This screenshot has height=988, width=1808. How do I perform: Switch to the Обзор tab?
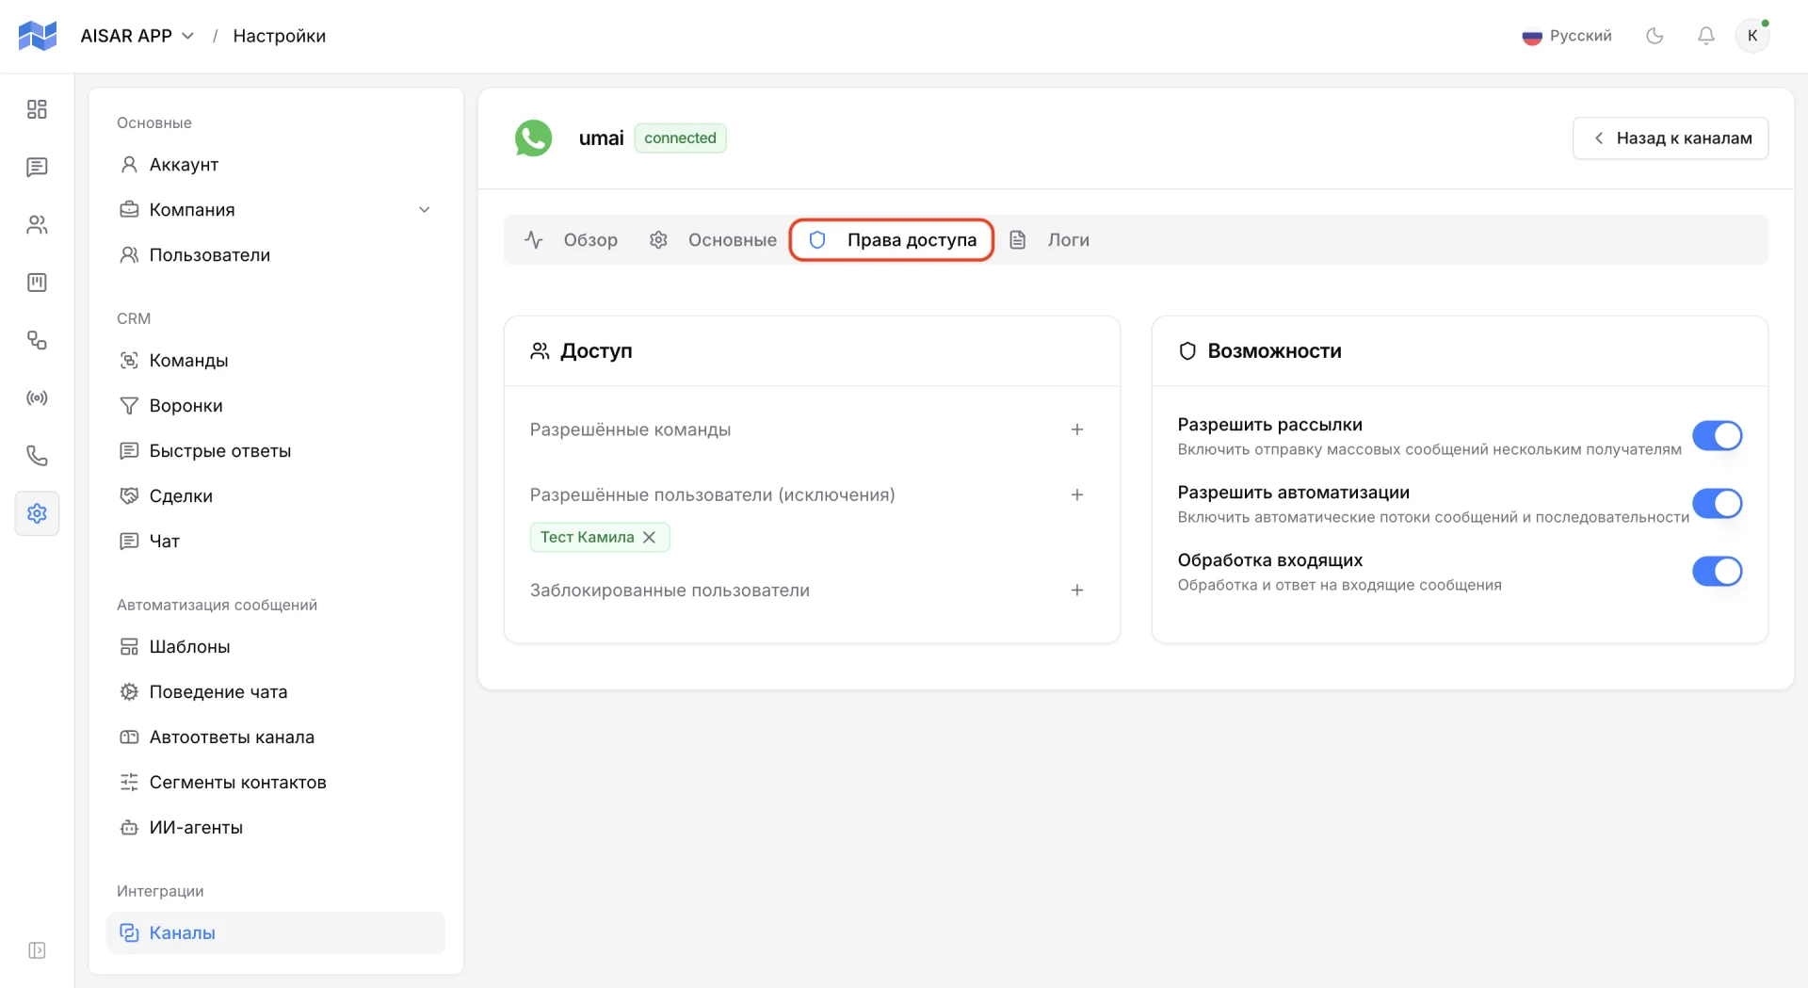(572, 240)
